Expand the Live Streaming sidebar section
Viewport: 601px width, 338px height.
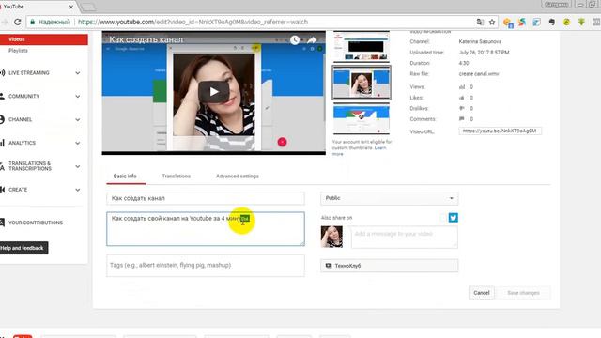[78, 73]
